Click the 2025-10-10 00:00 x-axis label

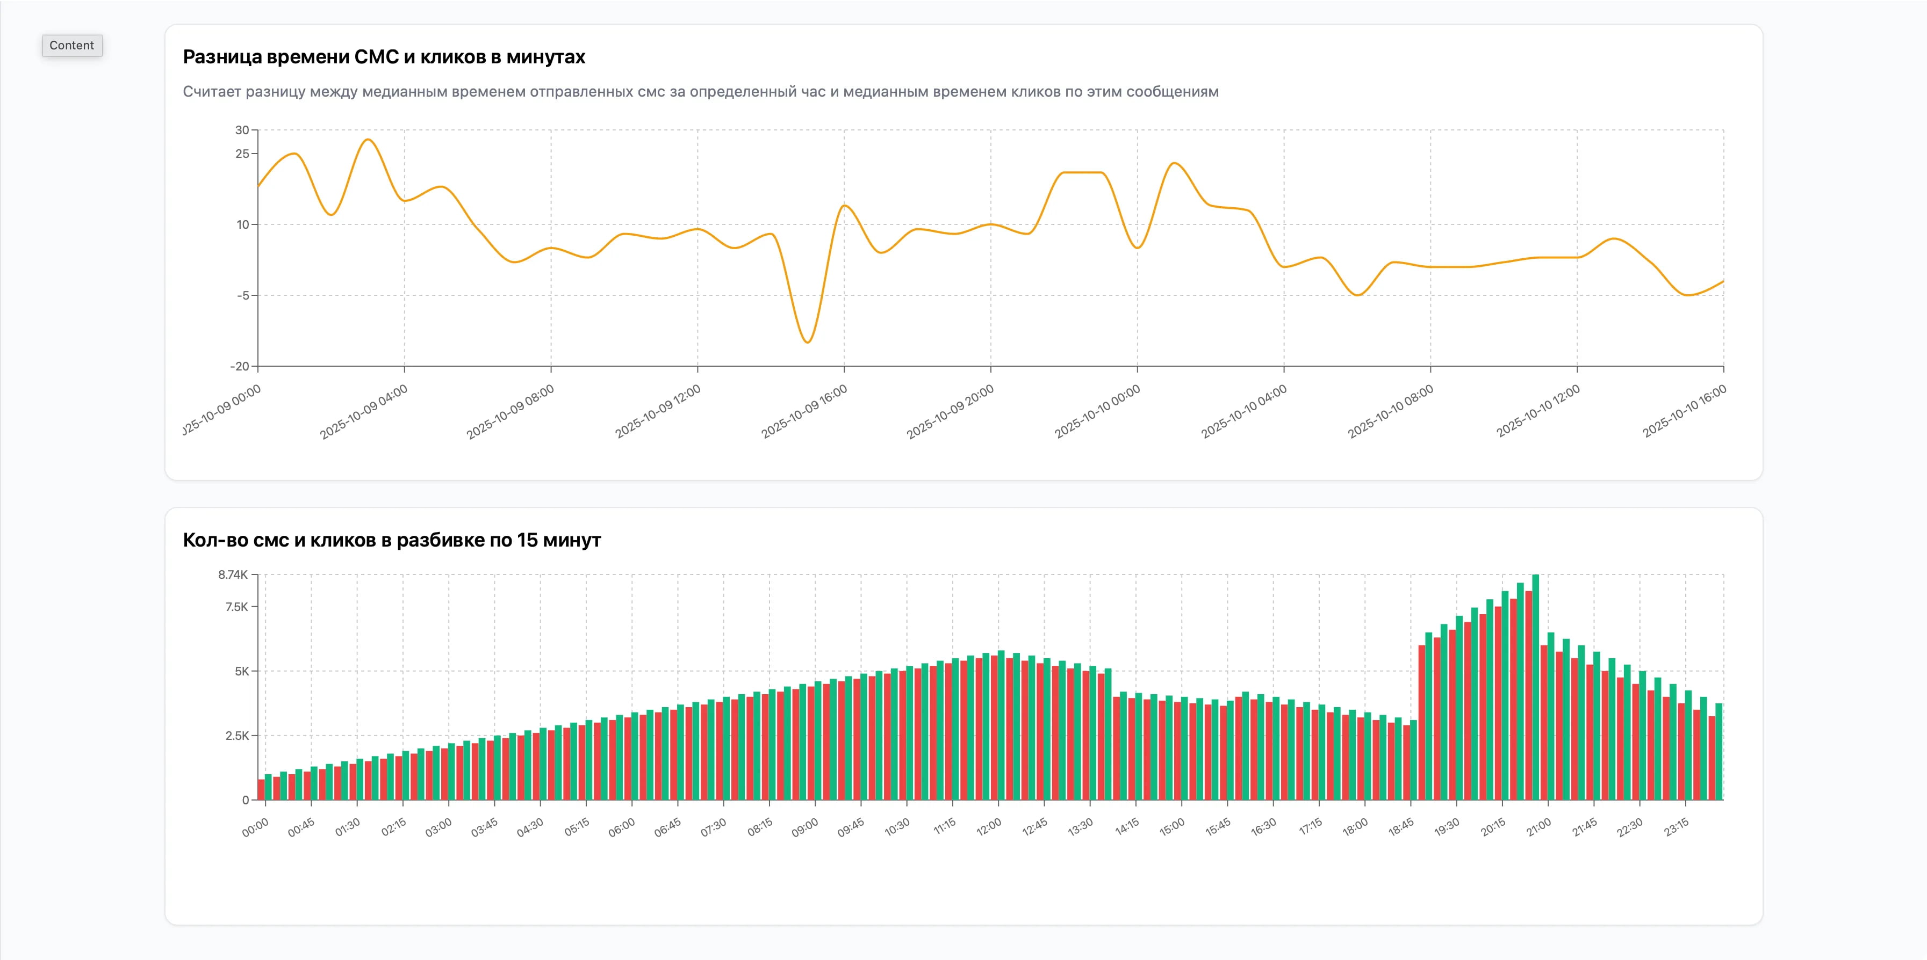[1097, 411]
